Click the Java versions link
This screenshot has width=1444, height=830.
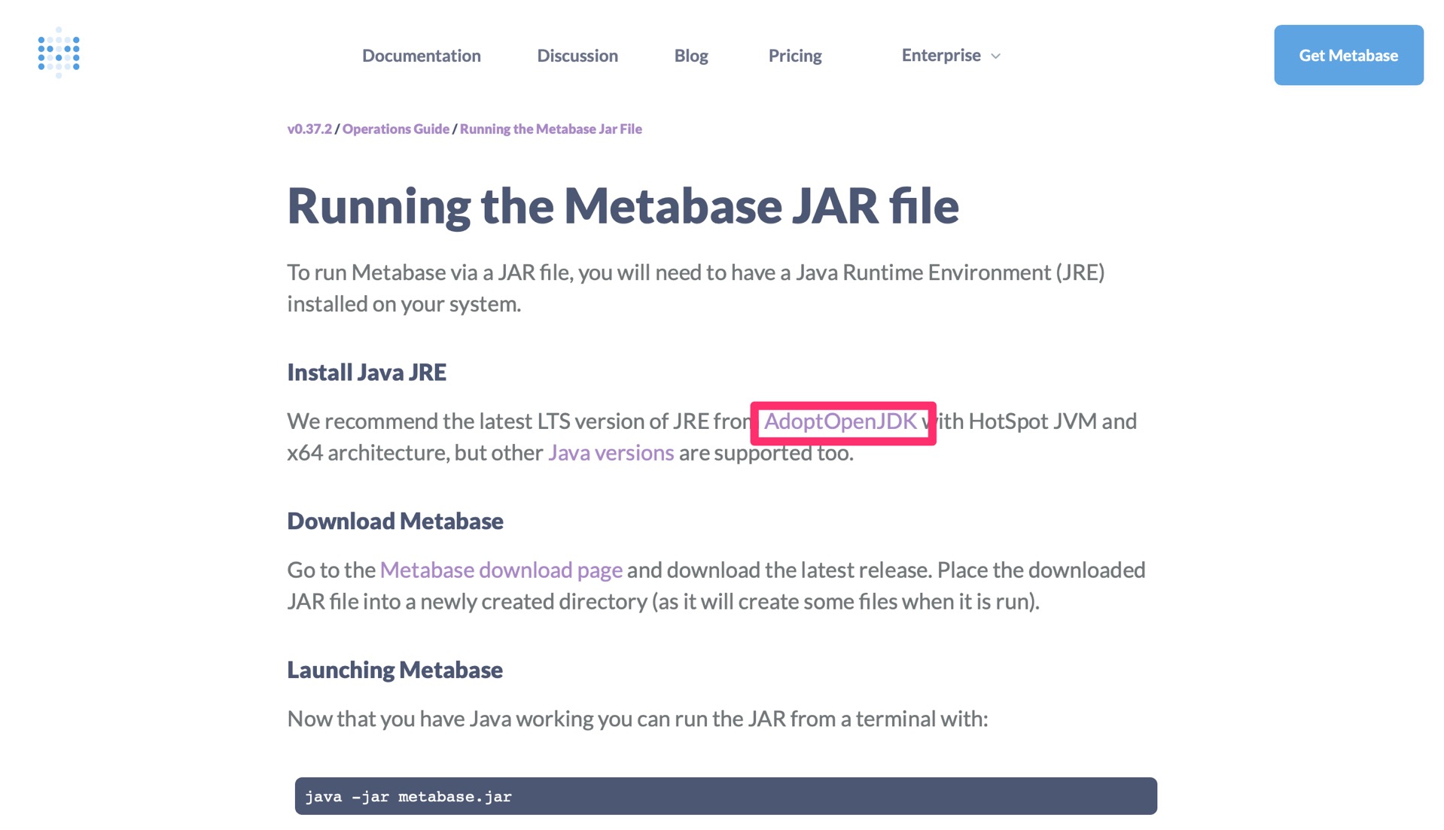611,452
